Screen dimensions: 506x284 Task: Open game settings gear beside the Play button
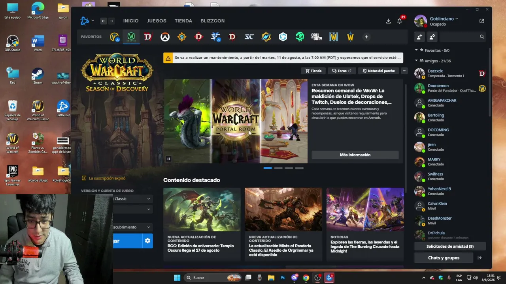147,241
